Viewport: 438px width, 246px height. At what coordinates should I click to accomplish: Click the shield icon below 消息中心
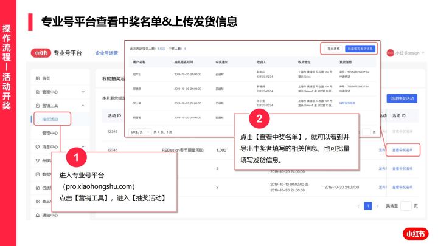[x=38, y=160]
